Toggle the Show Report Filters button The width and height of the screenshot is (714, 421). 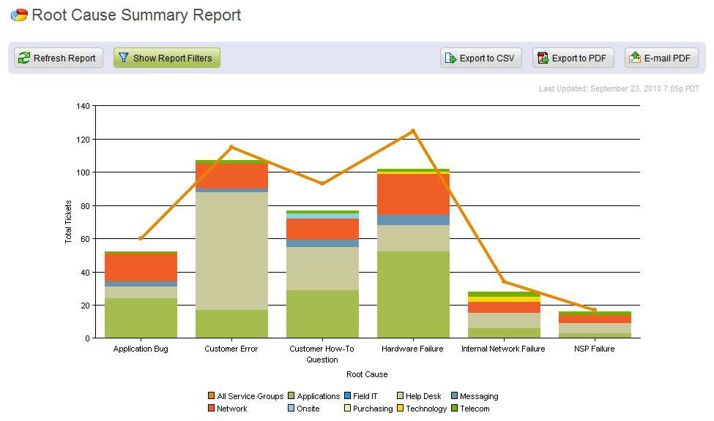[167, 58]
